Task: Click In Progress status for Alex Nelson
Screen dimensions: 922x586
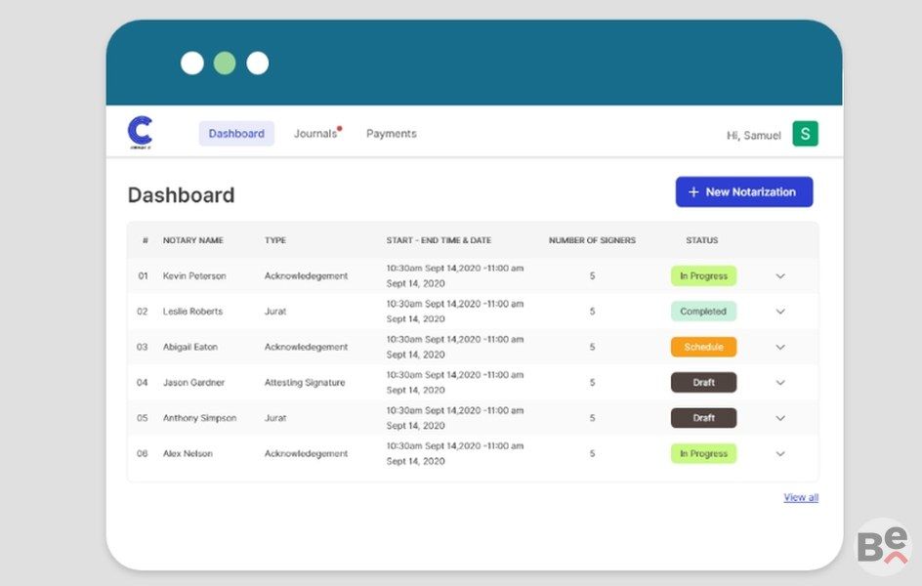Action: 703,454
